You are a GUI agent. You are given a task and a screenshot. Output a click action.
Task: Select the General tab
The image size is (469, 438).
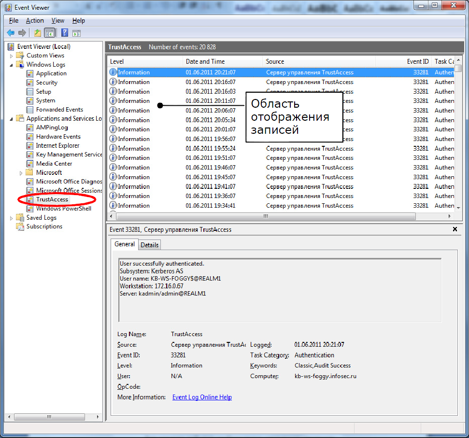(125, 244)
